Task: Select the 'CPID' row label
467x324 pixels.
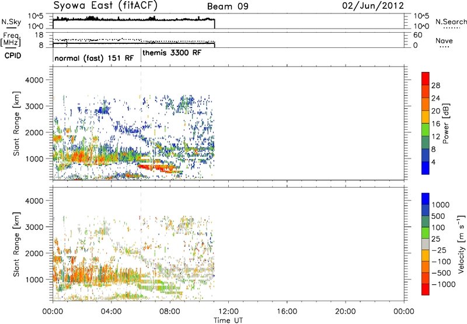Action: click(13, 56)
